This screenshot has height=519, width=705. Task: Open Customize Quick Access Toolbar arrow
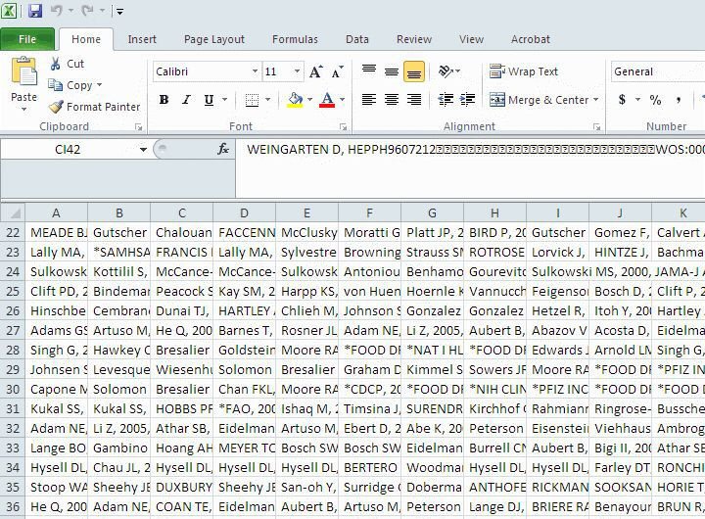click(119, 11)
